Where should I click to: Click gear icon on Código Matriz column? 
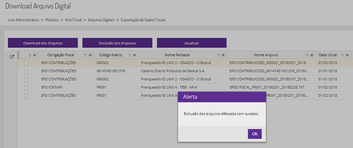134,55
